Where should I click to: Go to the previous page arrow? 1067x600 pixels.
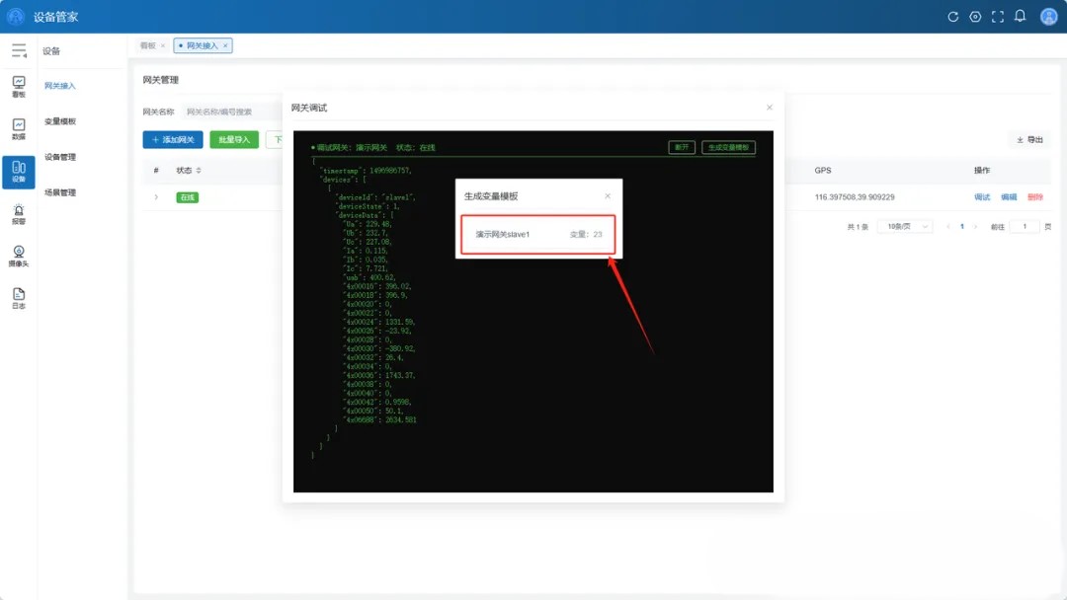(947, 226)
